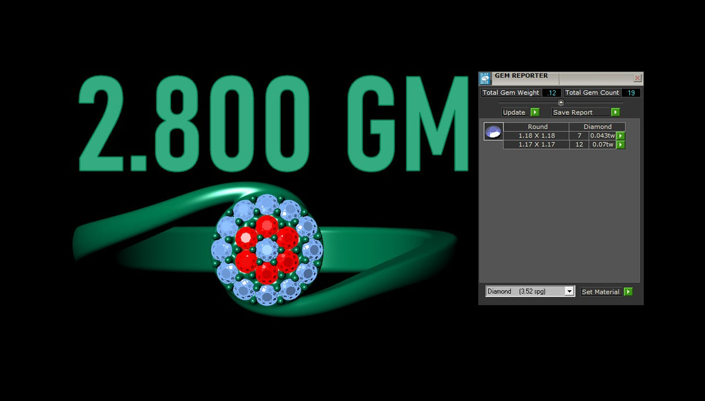Click the 0.043tw weight cell
The height and width of the screenshot is (401, 705).
coord(602,135)
